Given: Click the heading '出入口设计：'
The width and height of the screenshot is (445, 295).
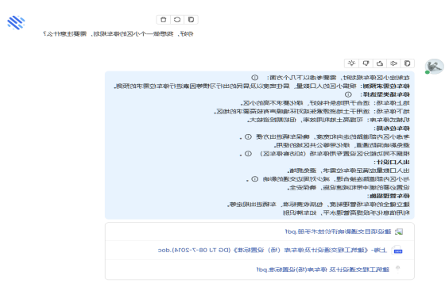Looking at the screenshot, I should 392,163.
